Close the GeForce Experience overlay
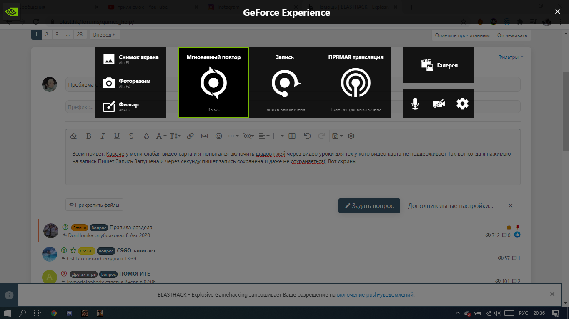The width and height of the screenshot is (569, 319). click(558, 12)
